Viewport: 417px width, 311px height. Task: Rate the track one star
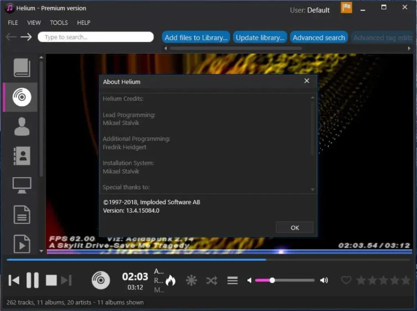(361, 280)
